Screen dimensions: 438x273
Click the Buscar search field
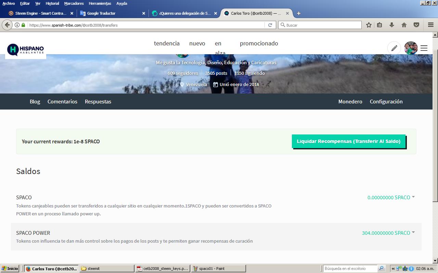pos(320,25)
